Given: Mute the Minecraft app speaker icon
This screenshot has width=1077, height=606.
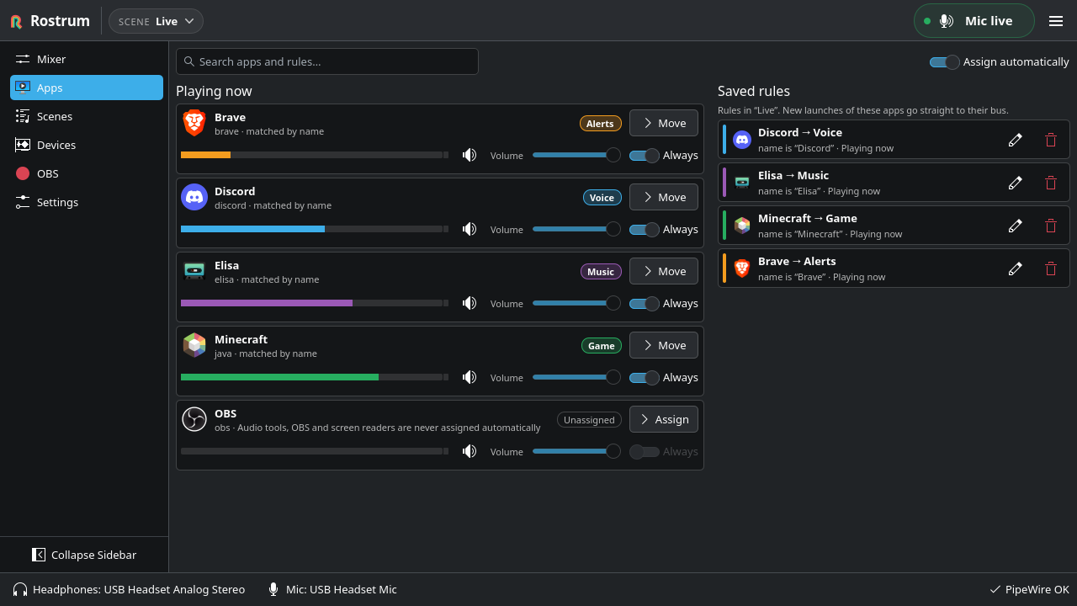Looking at the screenshot, I should pos(470,377).
